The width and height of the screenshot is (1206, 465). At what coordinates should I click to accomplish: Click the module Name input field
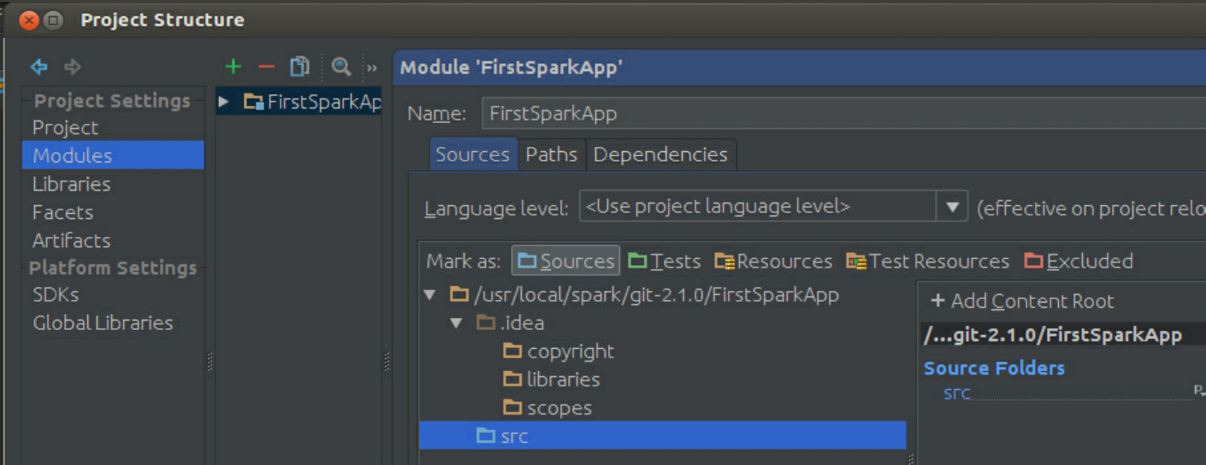842,114
